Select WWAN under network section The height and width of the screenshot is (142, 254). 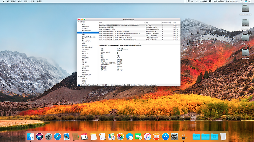(x=84, y=79)
